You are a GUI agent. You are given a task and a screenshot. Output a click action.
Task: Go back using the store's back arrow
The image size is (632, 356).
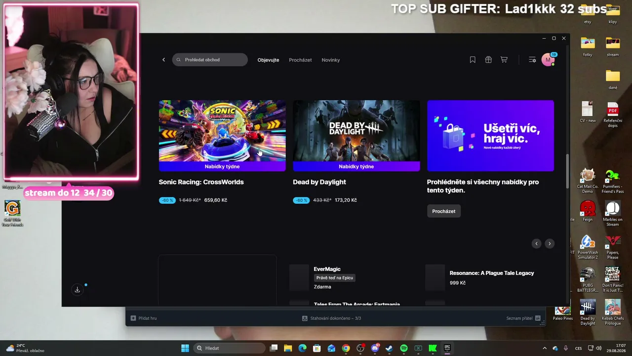pyautogui.click(x=164, y=60)
